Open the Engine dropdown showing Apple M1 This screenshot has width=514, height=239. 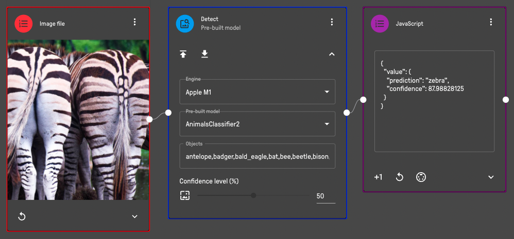pos(257,93)
